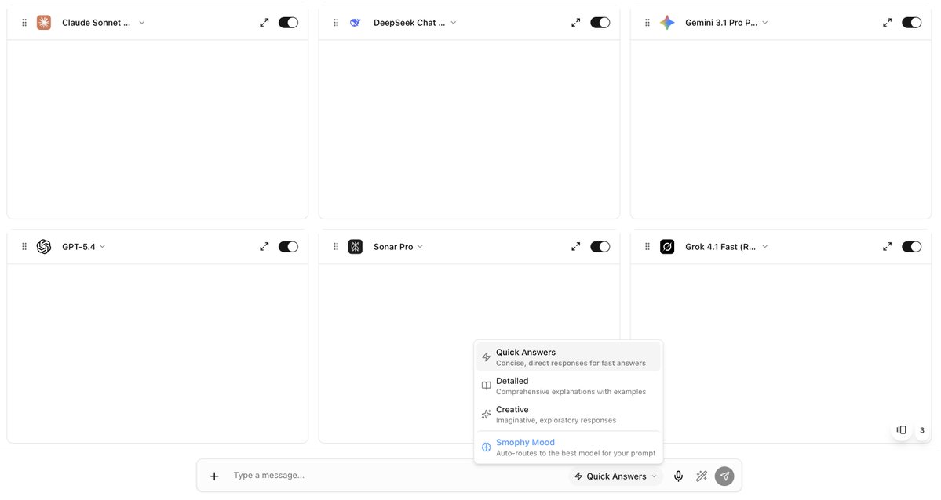Open the Grok 4.1 Fast model dropdown
Viewport: 941px width, 500px height.
[x=726, y=246]
